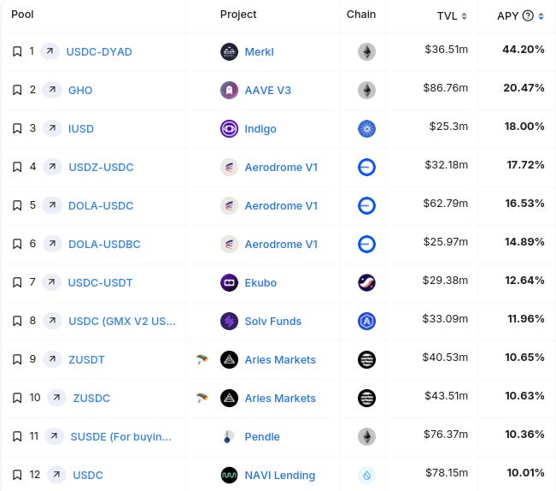Click Arbitrum chain icon in Solv Funds row
Screen dimensions: 556x491
coord(366,322)
